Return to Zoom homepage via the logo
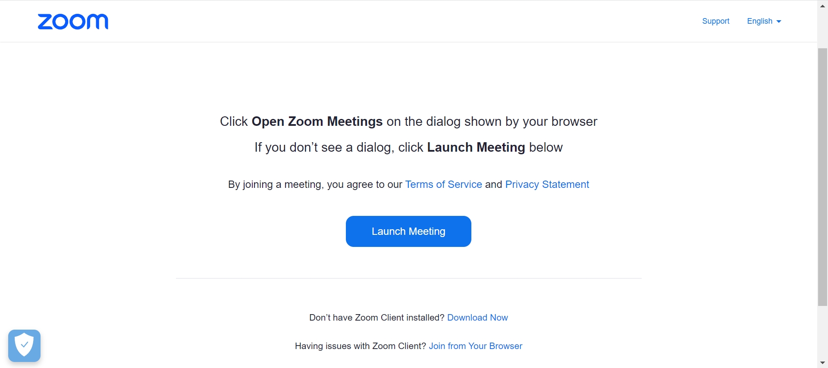Image resolution: width=828 pixels, height=368 pixels. click(x=72, y=21)
